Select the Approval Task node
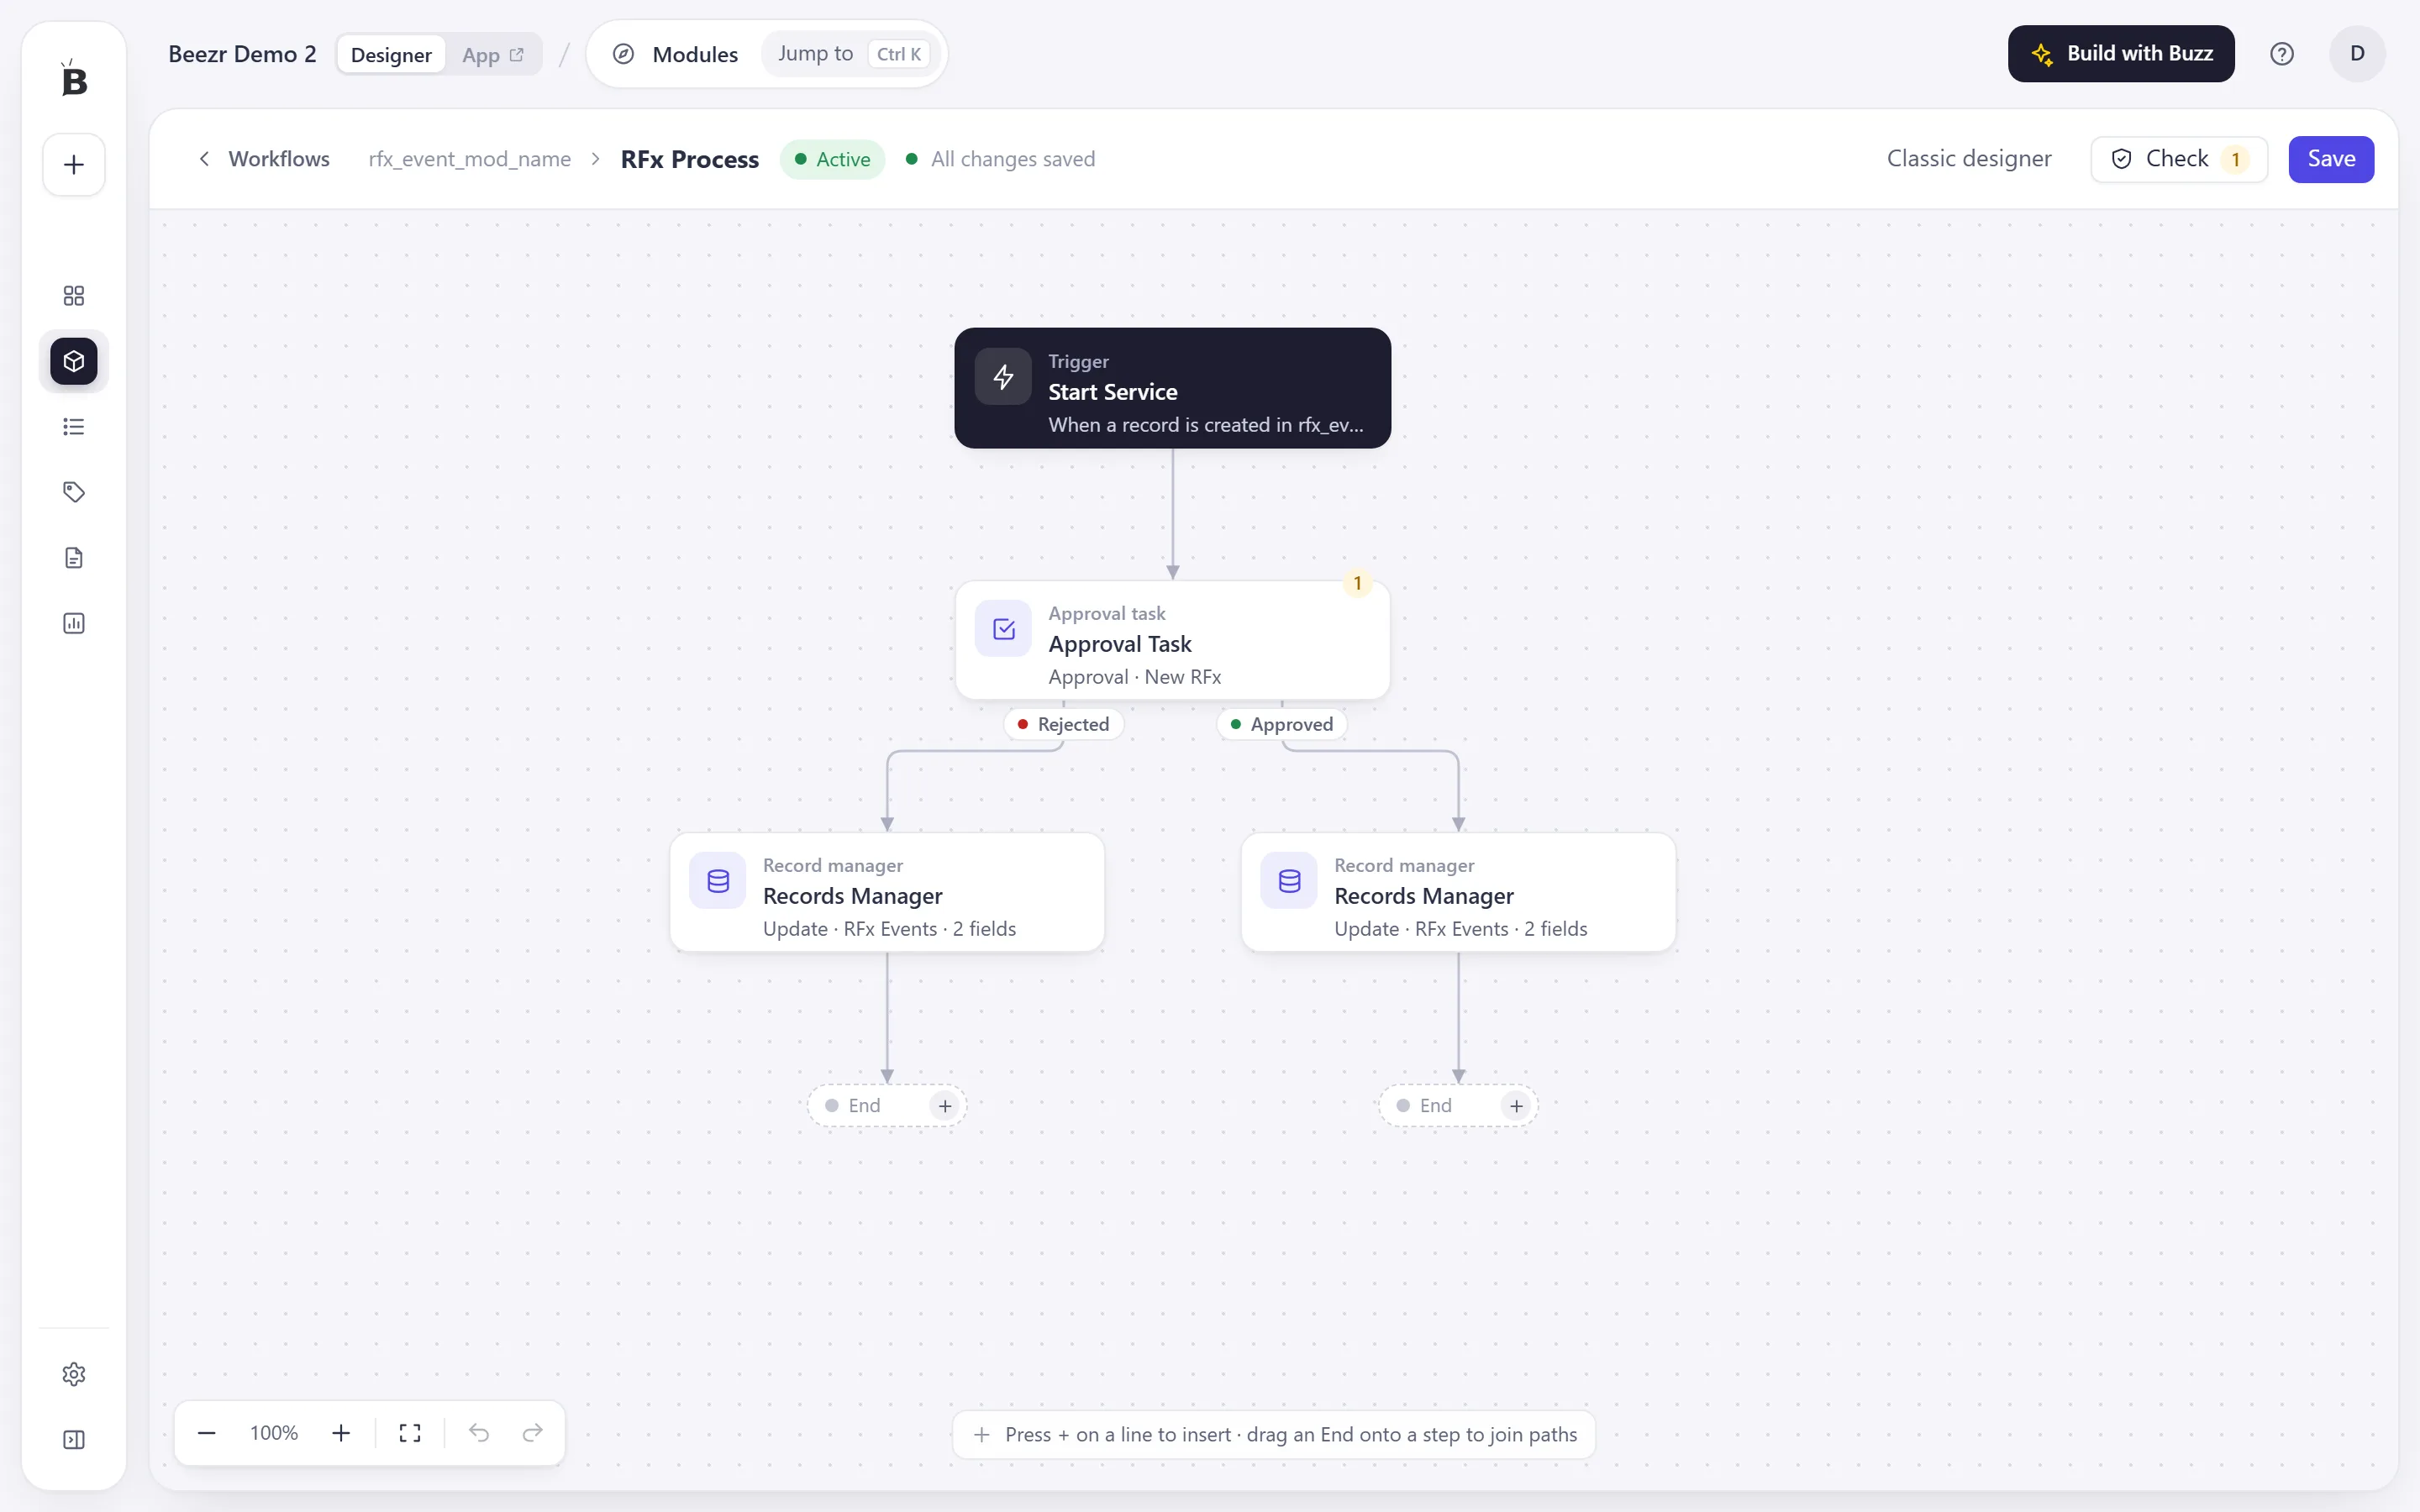This screenshot has width=2420, height=1512. coord(1172,640)
